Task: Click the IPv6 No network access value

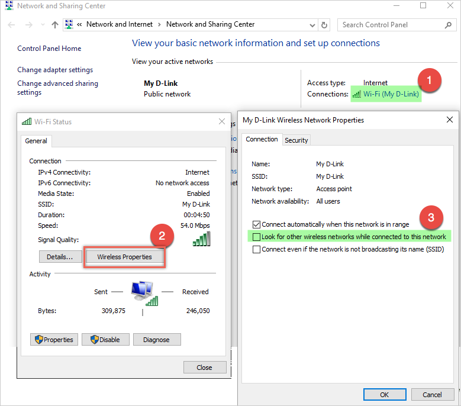Action: 183,183
